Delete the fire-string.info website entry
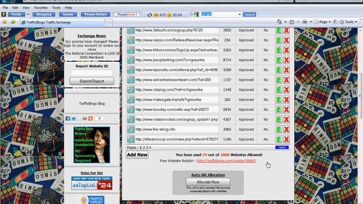 coord(286,130)
